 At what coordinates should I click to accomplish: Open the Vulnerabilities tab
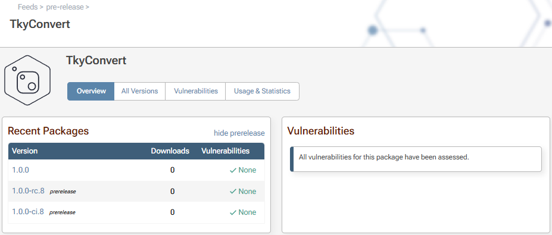196,91
